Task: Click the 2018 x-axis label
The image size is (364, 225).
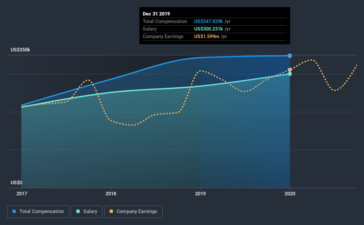Action: tap(111, 194)
